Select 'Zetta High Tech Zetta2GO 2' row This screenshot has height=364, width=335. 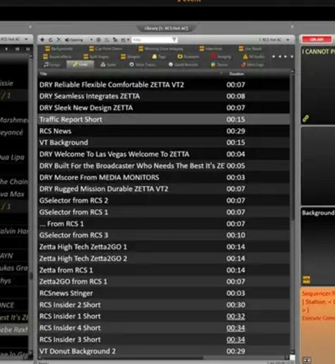[x=163, y=258]
